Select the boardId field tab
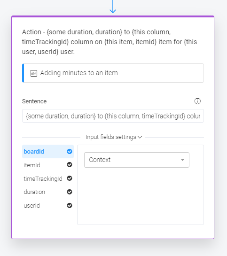The image size is (227, 256). point(48,152)
